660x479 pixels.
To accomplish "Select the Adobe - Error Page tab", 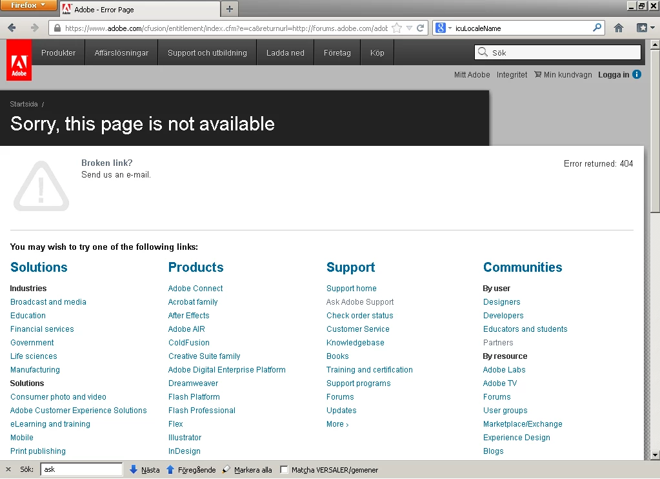I will coord(139,9).
